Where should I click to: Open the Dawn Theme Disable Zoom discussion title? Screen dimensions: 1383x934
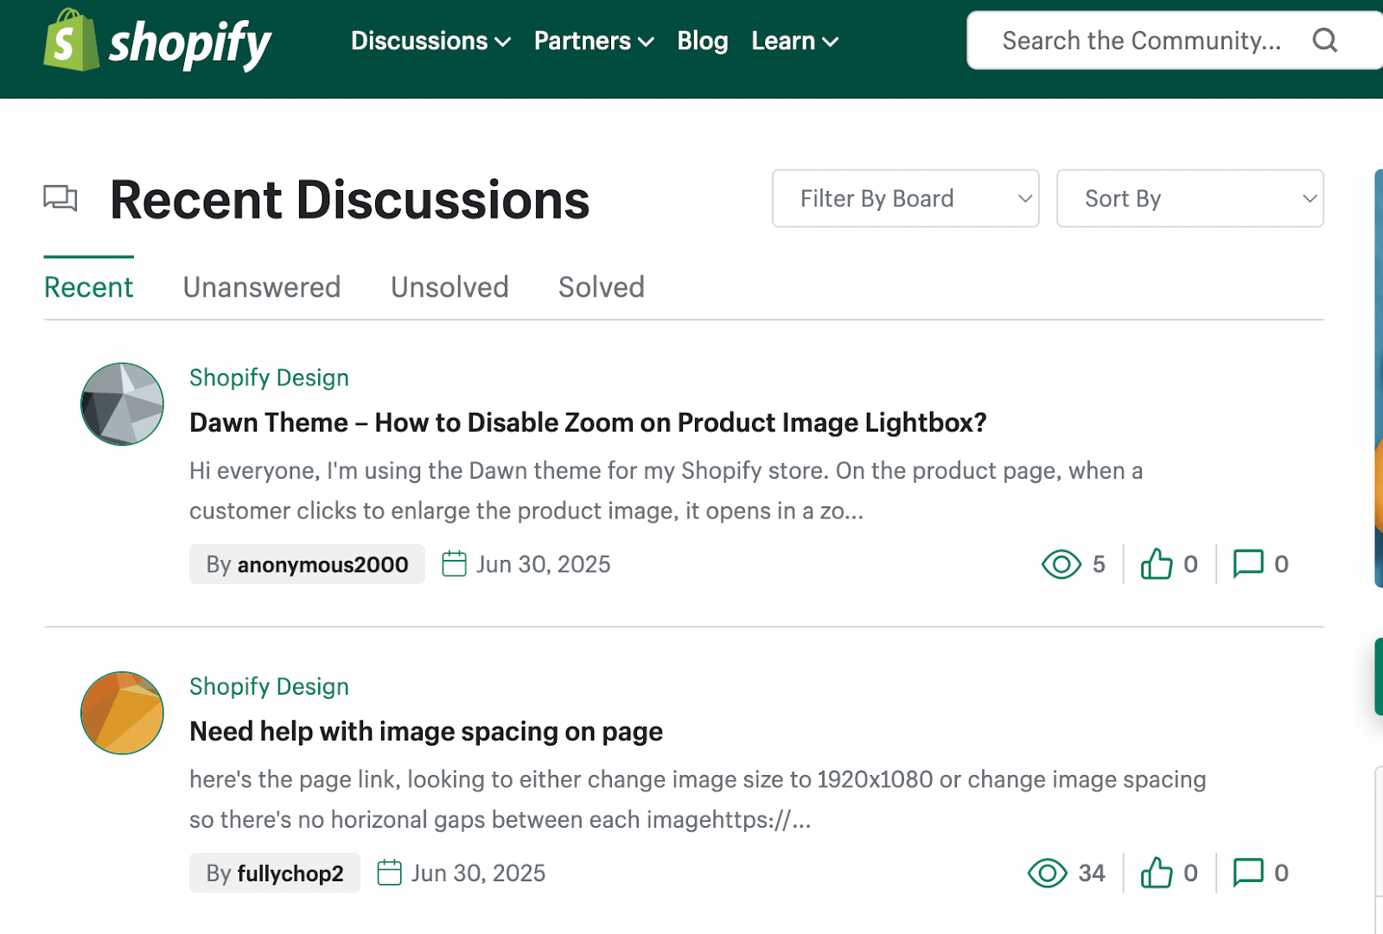588,423
